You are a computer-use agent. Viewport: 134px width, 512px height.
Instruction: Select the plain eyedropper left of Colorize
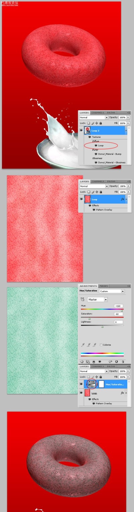pyautogui.click(x=82, y=345)
